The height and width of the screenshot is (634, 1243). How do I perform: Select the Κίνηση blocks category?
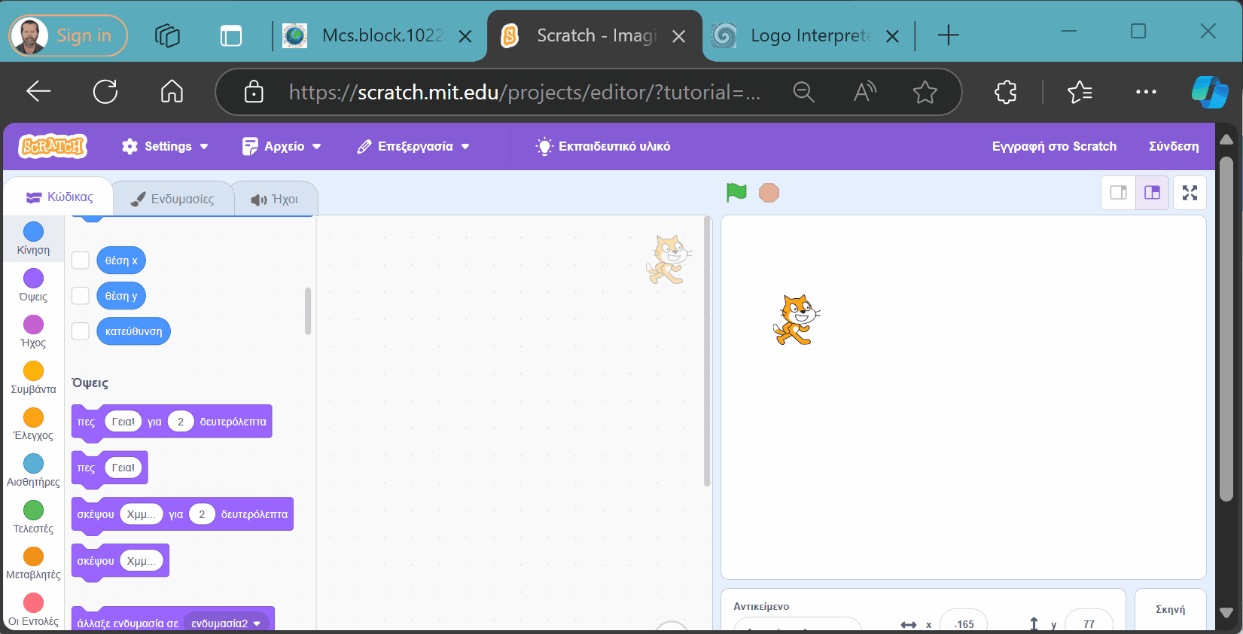tap(34, 239)
